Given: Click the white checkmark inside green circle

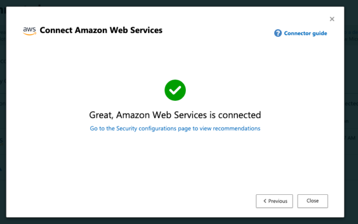Looking at the screenshot, I should pos(175,90).
